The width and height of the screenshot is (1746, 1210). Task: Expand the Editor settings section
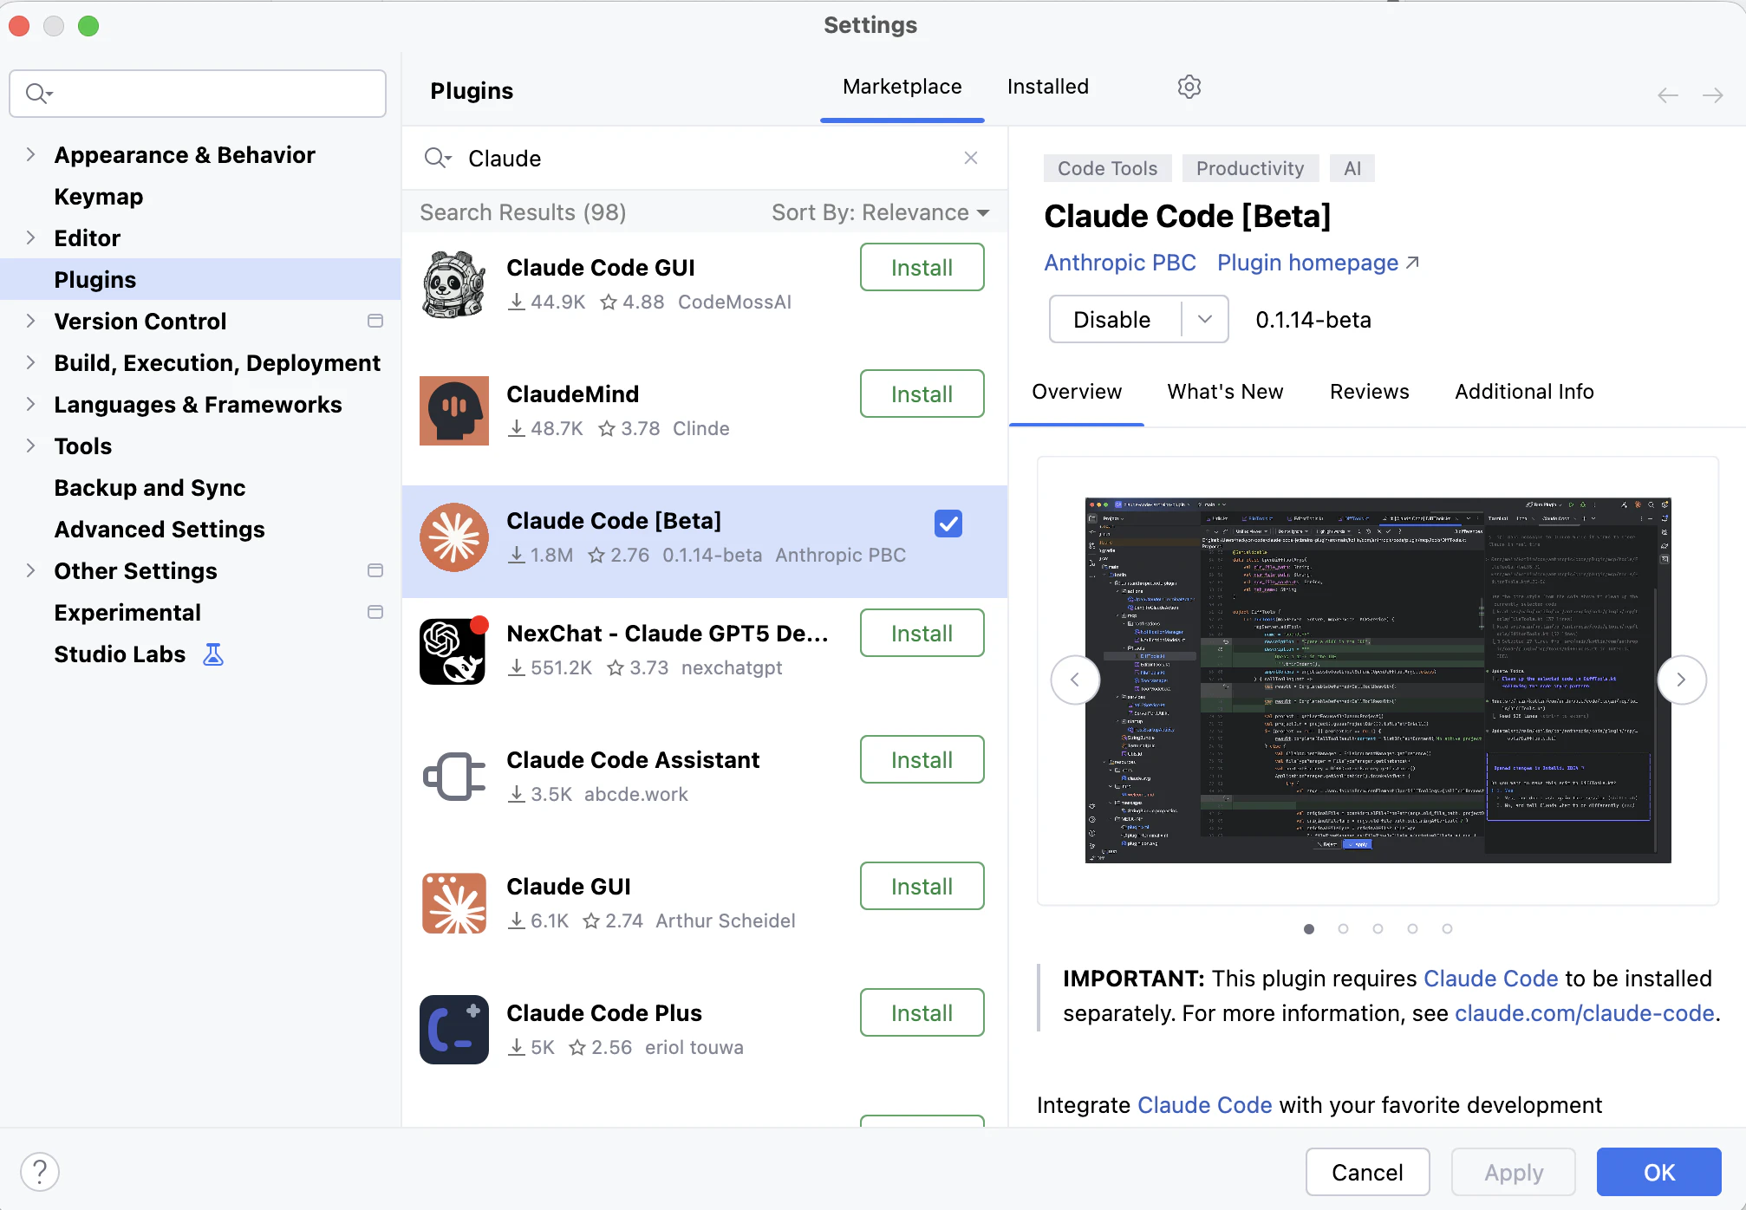point(31,237)
